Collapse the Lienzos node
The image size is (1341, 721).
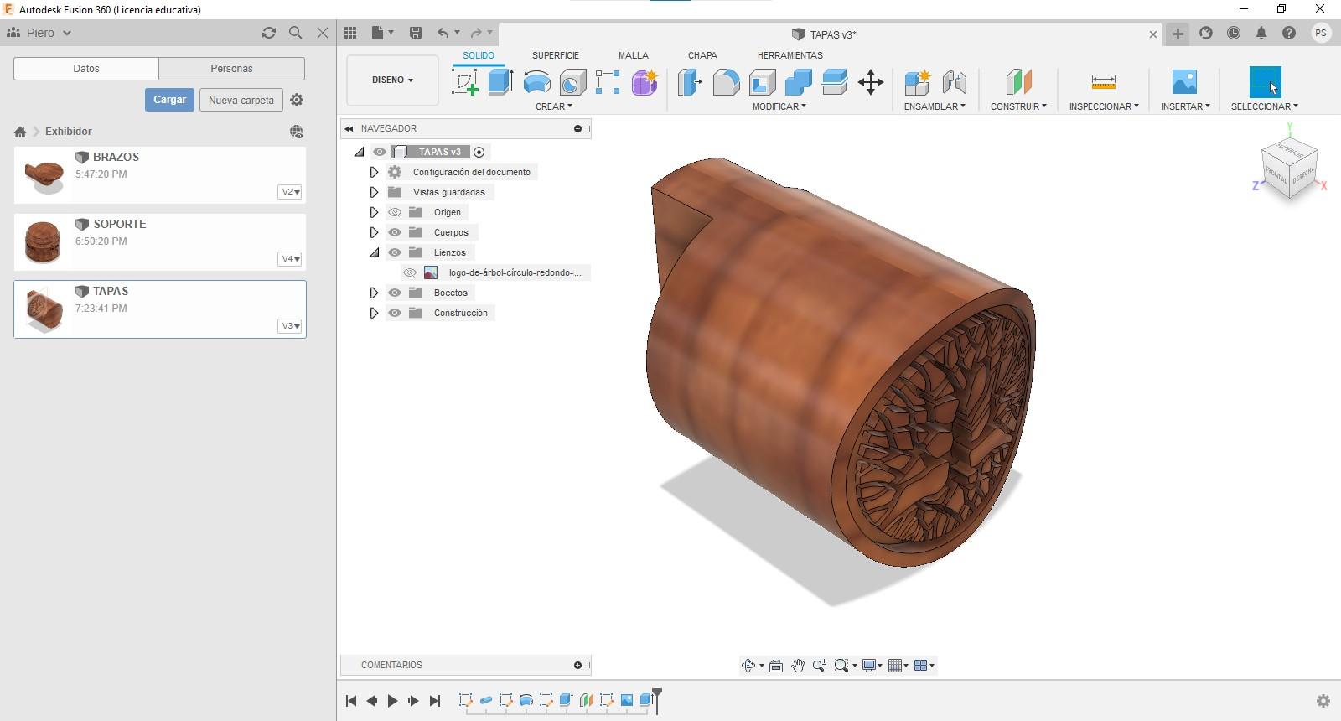(x=374, y=252)
